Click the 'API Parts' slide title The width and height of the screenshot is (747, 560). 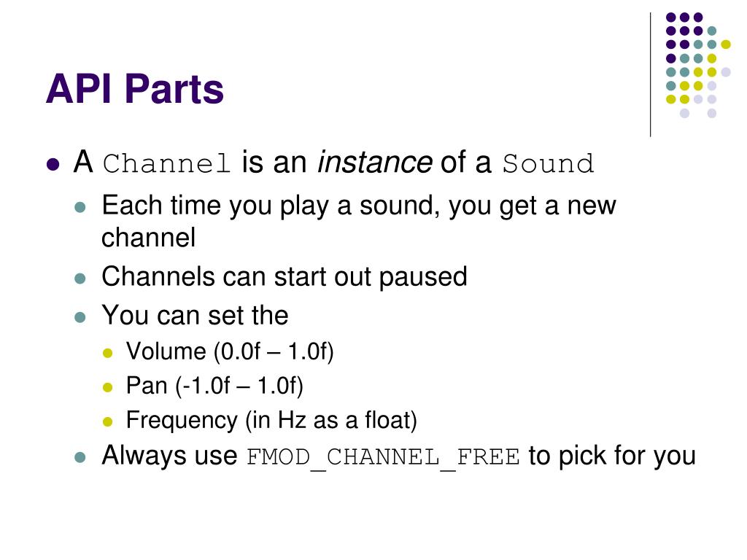pyautogui.click(x=135, y=89)
